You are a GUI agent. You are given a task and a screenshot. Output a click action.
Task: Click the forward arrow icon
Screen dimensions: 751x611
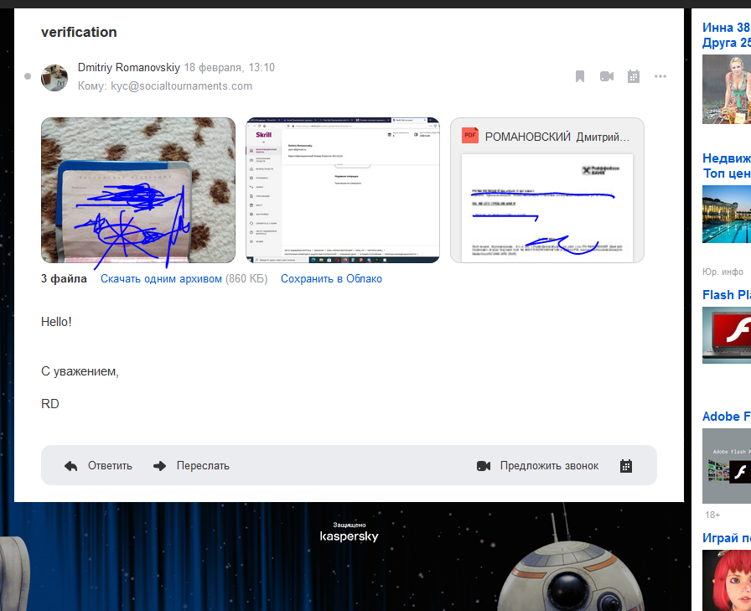tap(159, 466)
